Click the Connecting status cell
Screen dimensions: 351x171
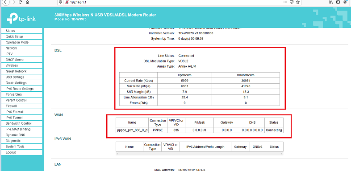274,130
